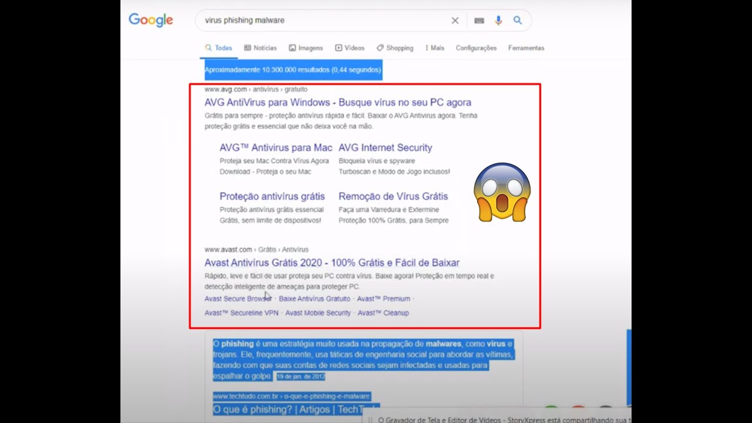Start voice search with microphone icon
This screenshot has height=423, width=752.
pyautogui.click(x=498, y=21)
